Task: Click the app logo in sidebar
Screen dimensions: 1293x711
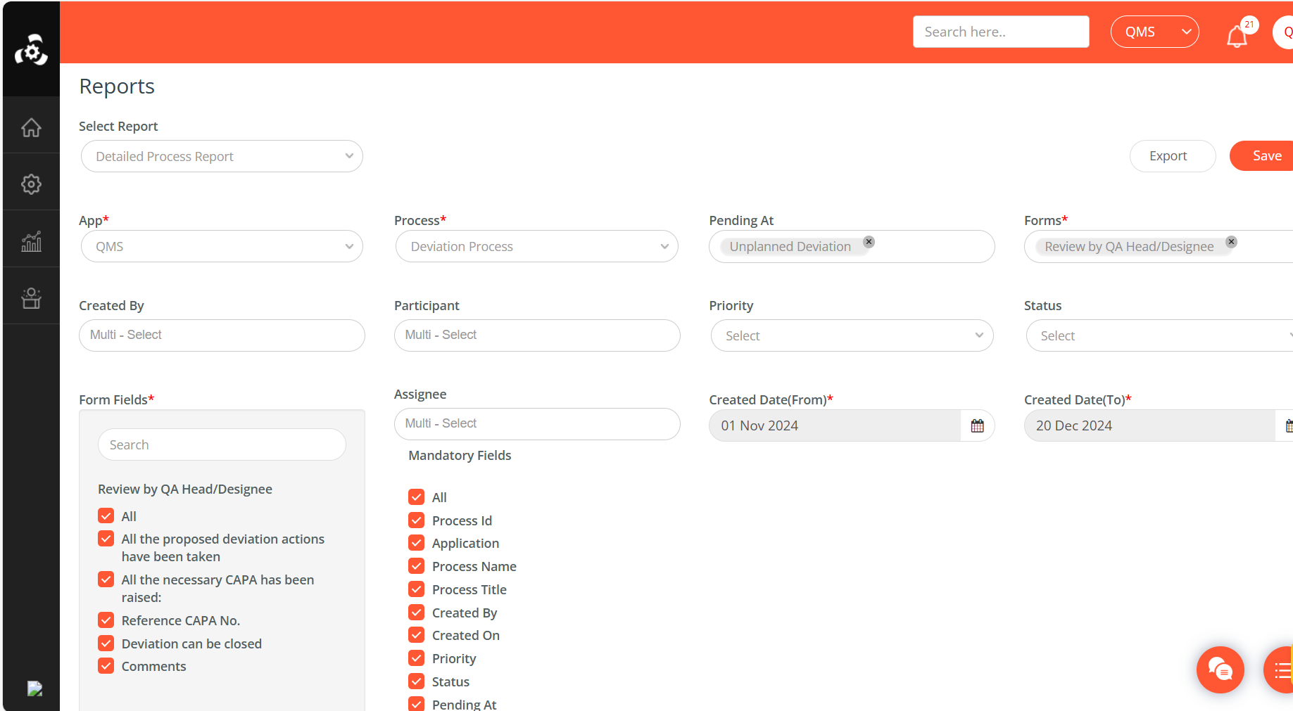Action: point(31,50)
